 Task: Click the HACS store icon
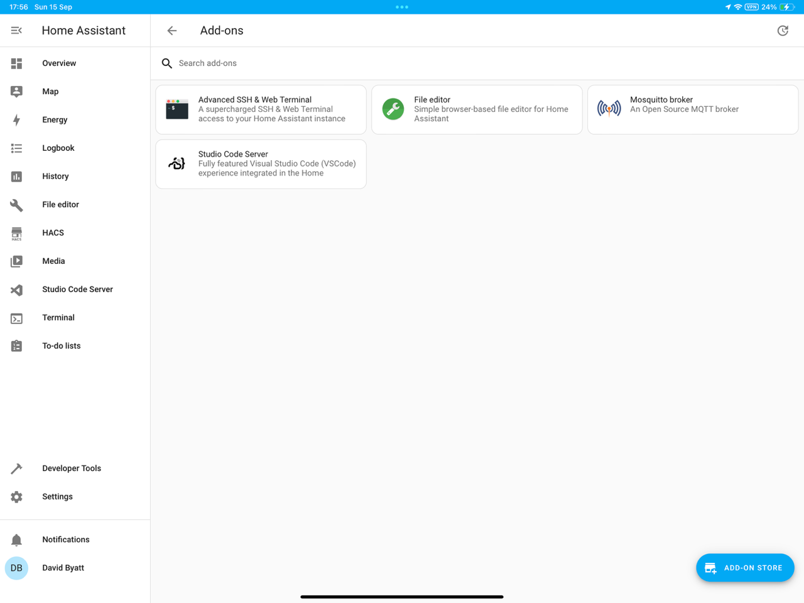pyautogui.click(x=16, y=234)
